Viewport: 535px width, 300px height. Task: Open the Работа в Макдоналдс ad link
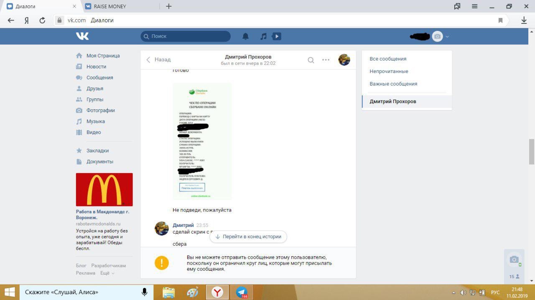point(102,214)
